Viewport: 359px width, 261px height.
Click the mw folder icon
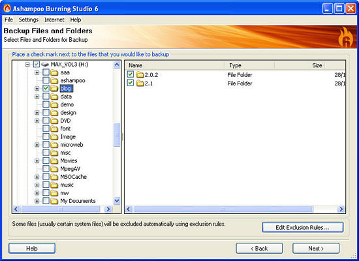pos(54,192)
